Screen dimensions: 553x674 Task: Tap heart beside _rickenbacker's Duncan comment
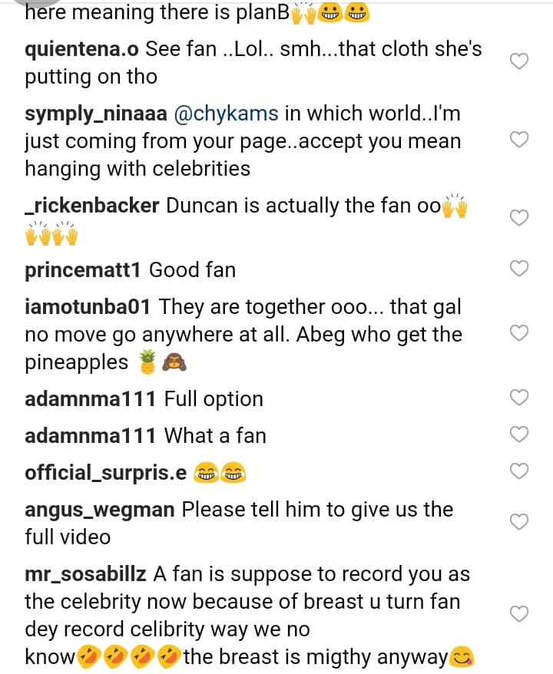(520, 218)
